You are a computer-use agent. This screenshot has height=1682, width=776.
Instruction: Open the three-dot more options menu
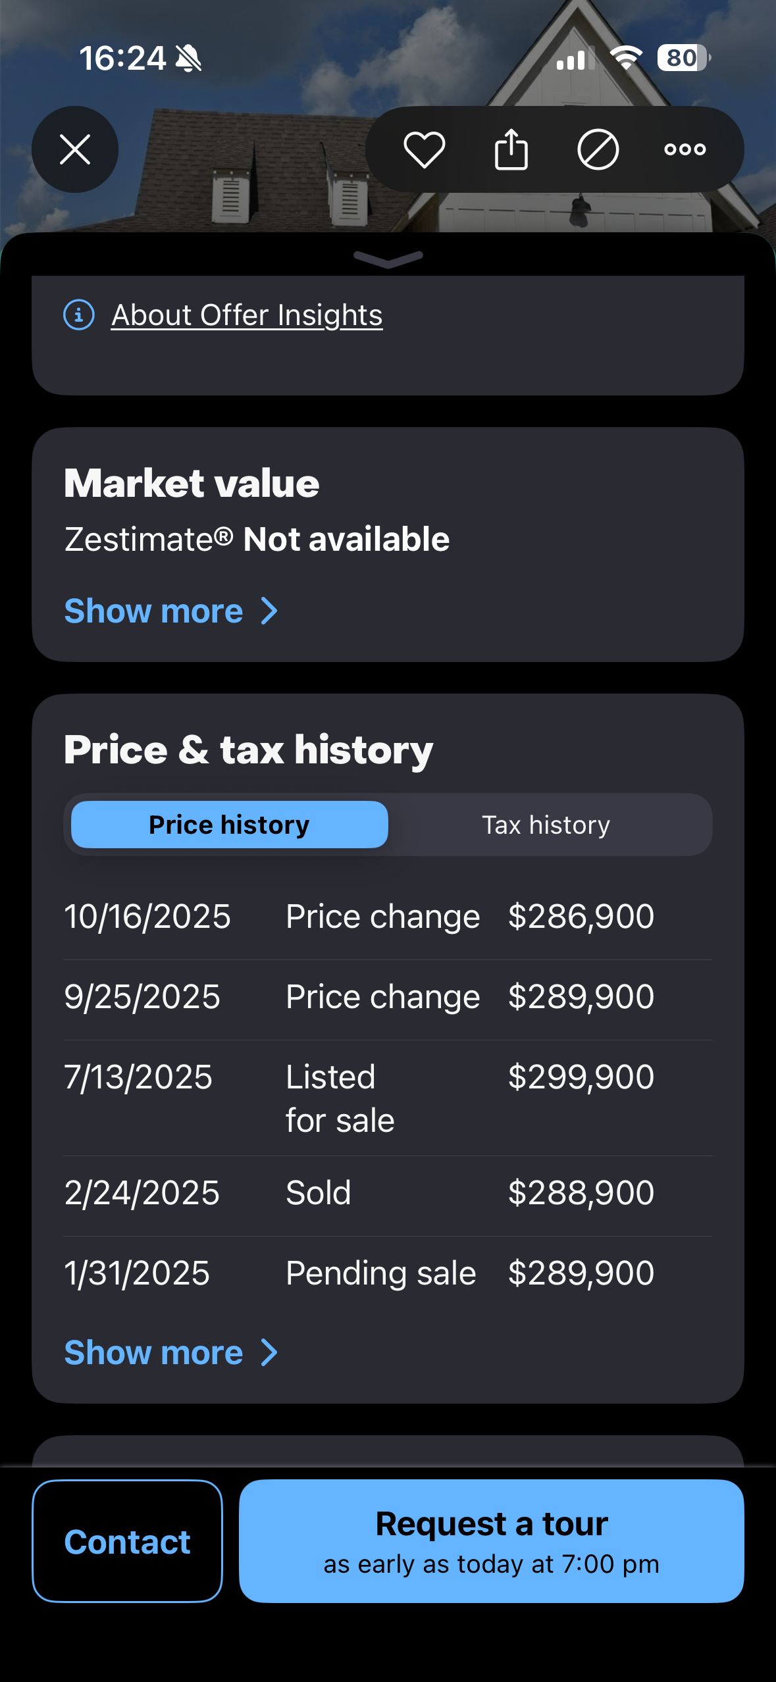click(685, 149)
